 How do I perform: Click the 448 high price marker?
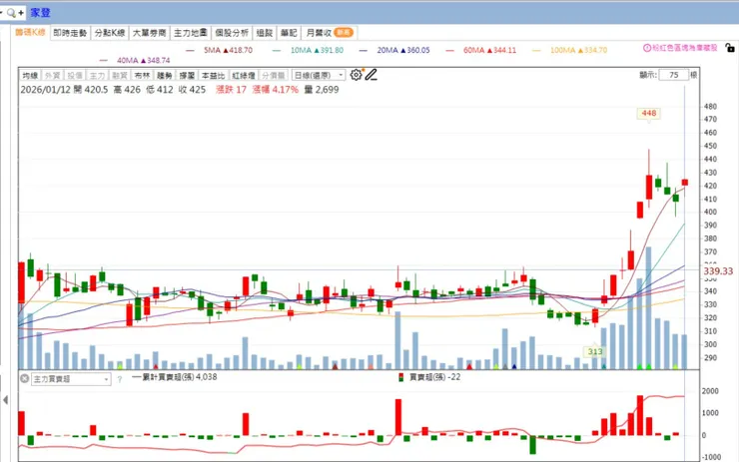pos(648,113)
